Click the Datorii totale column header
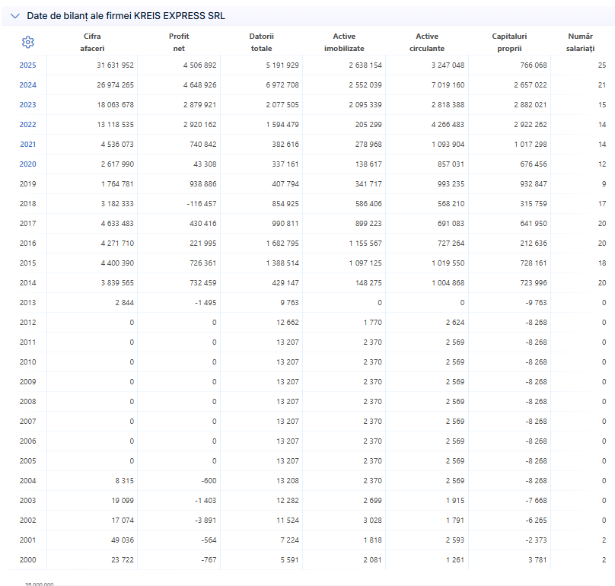The height and width of the screenshot is (586, 615). [262, 42]
